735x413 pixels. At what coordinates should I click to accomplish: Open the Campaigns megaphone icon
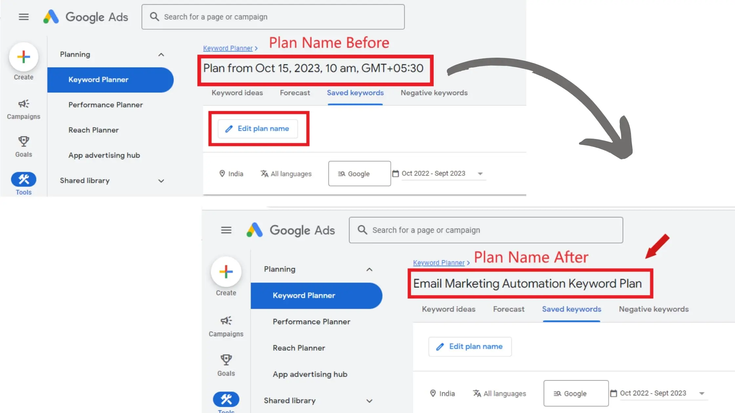[23, 104]
